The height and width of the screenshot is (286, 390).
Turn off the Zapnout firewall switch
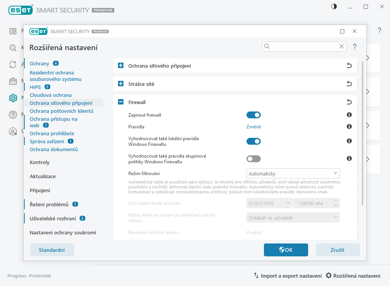click(254, 115)
